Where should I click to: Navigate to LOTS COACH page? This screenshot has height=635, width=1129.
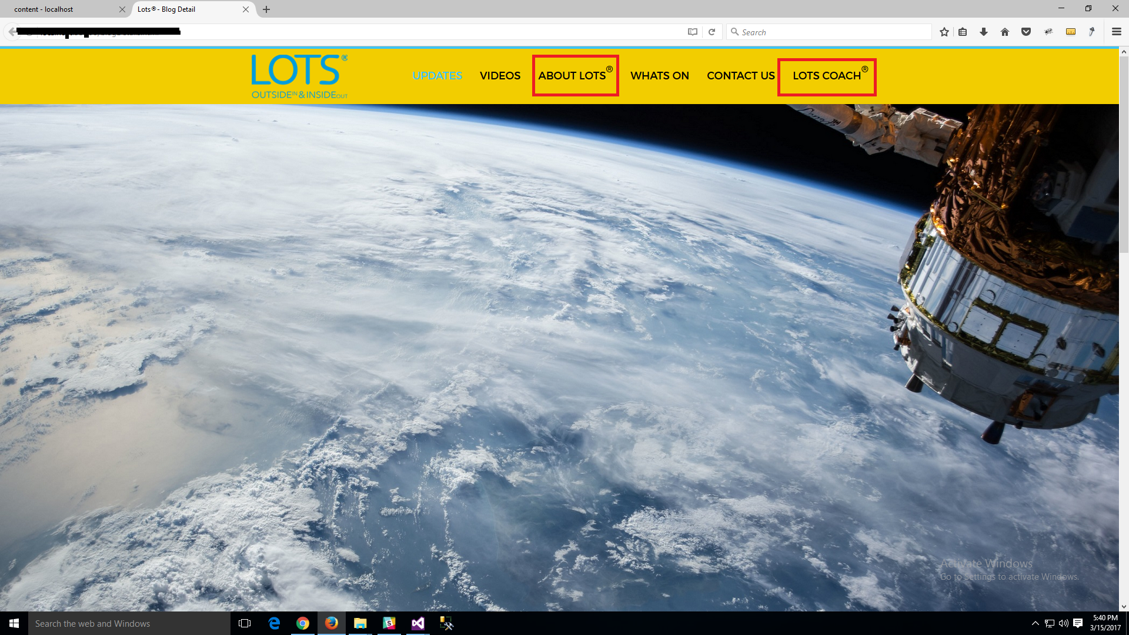coord(830,75)
